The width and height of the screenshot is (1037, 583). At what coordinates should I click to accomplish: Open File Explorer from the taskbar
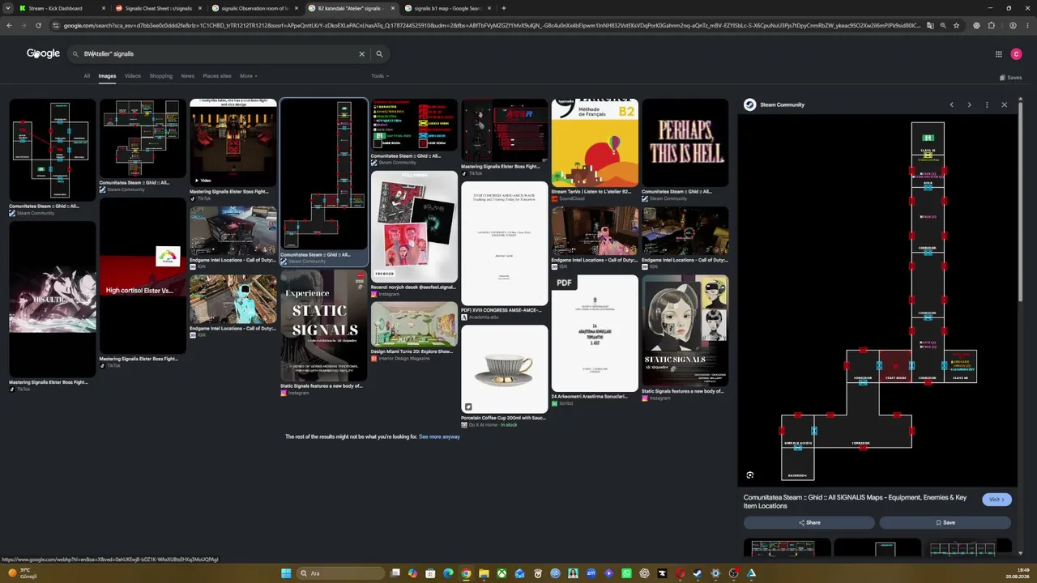click(x=484, y=573)
